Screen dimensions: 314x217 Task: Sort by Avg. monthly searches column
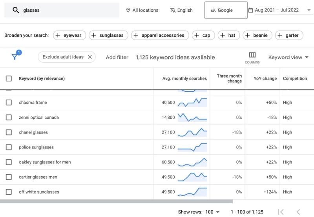(184, 78)
